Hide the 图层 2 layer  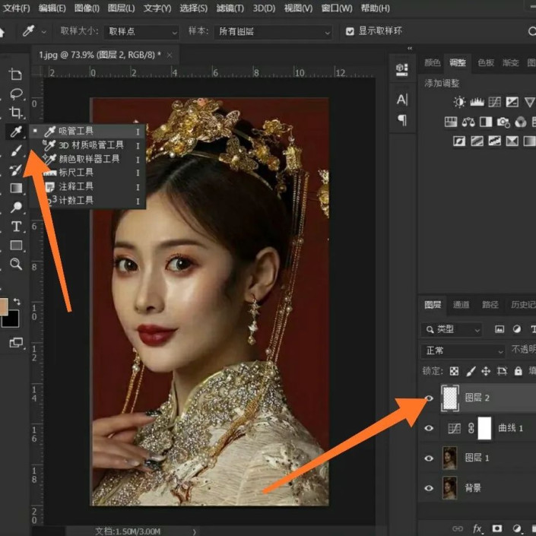coord(429,398)
